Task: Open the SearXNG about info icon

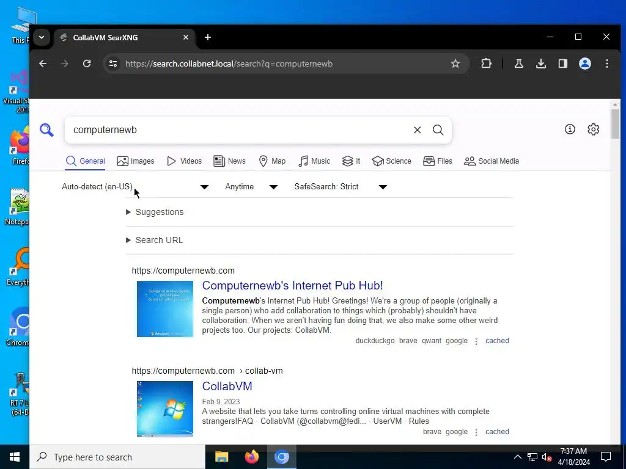Action: (x=570, y=129)
